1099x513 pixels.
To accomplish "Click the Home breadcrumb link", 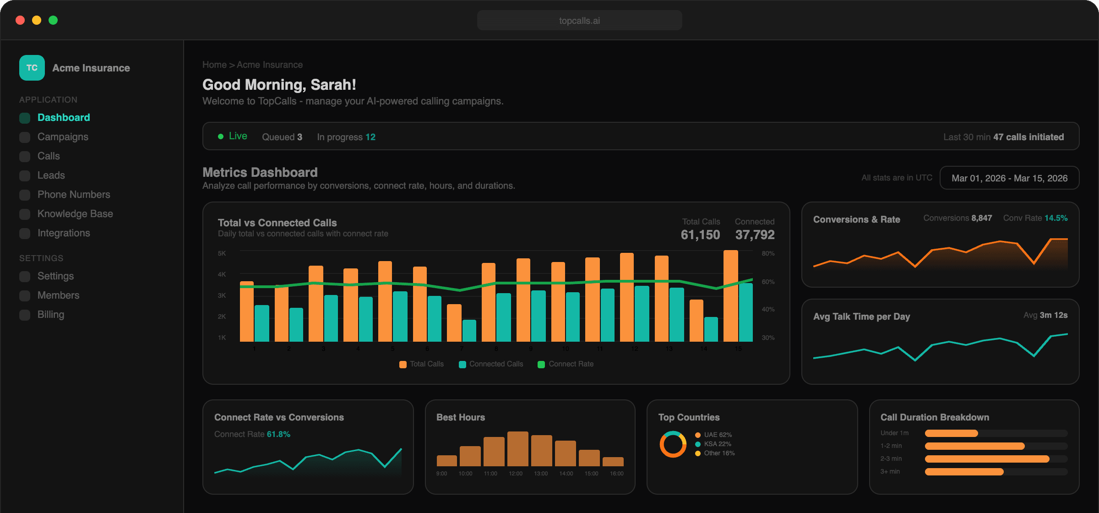I will click(214, 65).
